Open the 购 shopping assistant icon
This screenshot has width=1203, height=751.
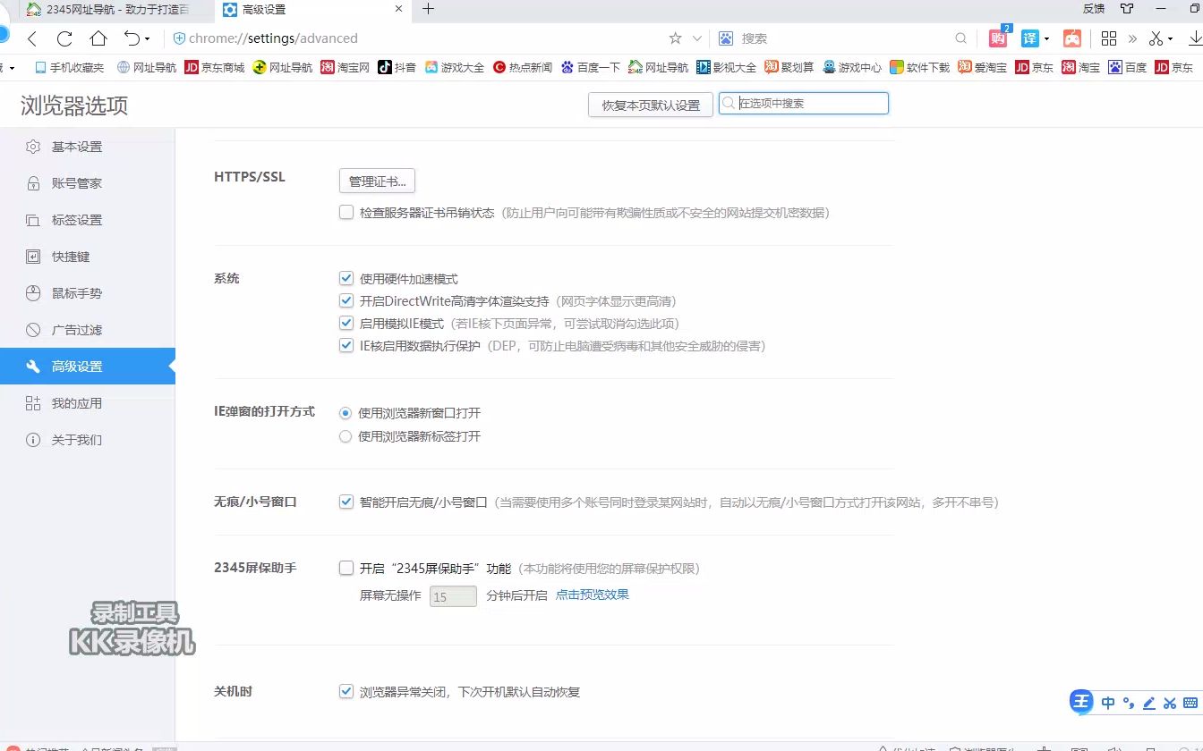pos(998,38)
